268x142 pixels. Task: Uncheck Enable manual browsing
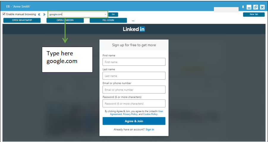(4, 14)
